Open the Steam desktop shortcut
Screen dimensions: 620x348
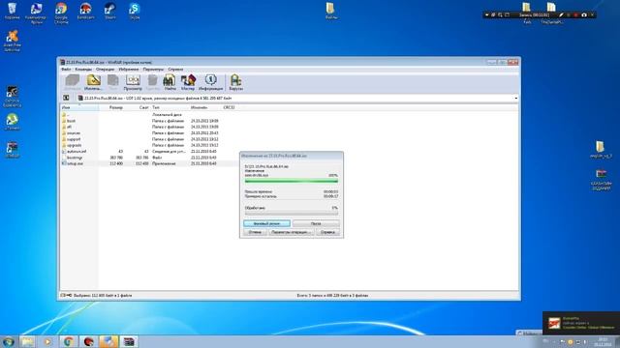(109, 11)
